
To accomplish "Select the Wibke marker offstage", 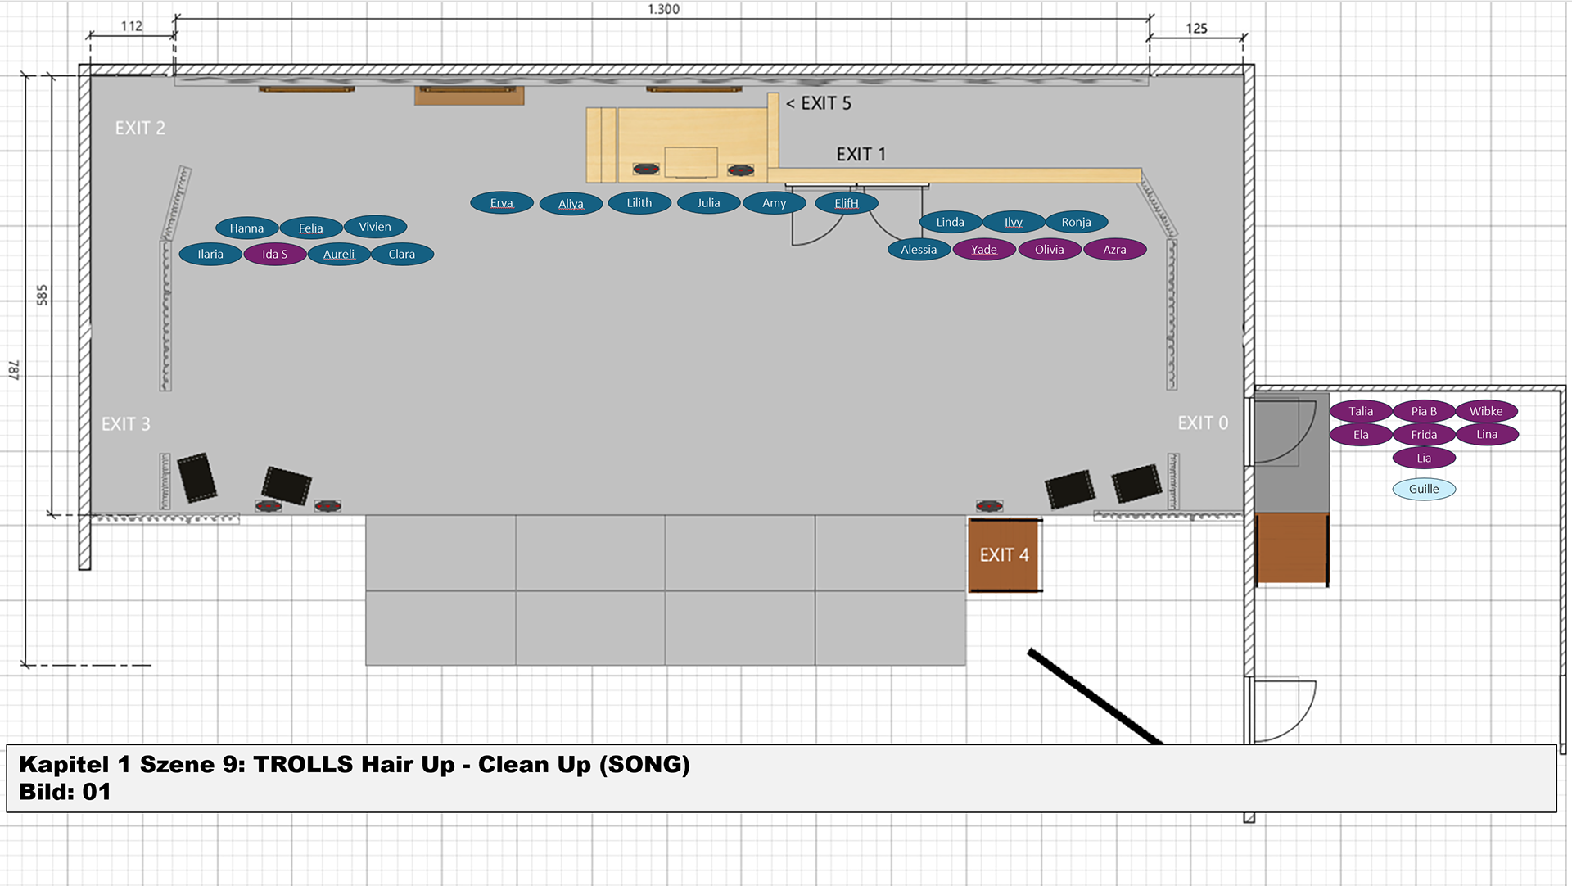I will click(x=1485, y=411).
